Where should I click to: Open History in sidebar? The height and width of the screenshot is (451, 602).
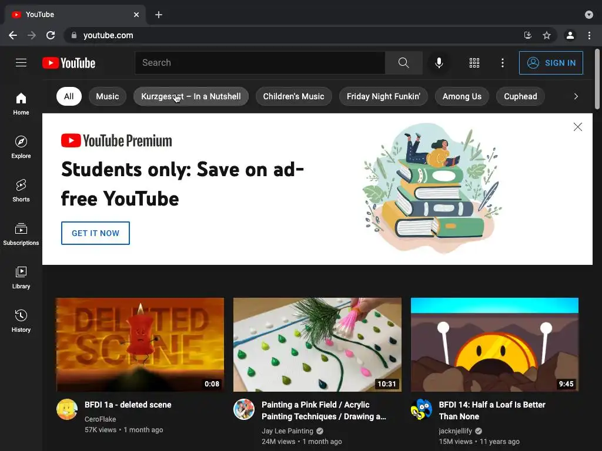[21, 321]
